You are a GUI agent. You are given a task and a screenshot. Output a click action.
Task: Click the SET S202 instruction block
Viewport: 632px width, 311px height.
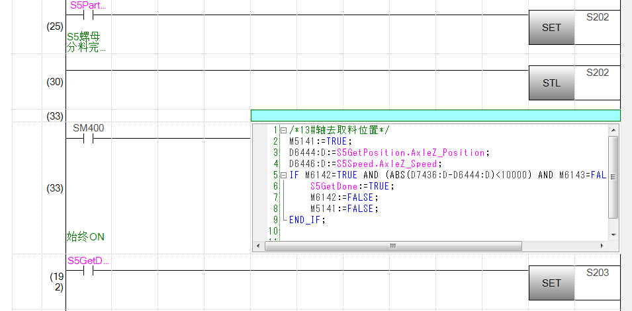coord(551,28)
